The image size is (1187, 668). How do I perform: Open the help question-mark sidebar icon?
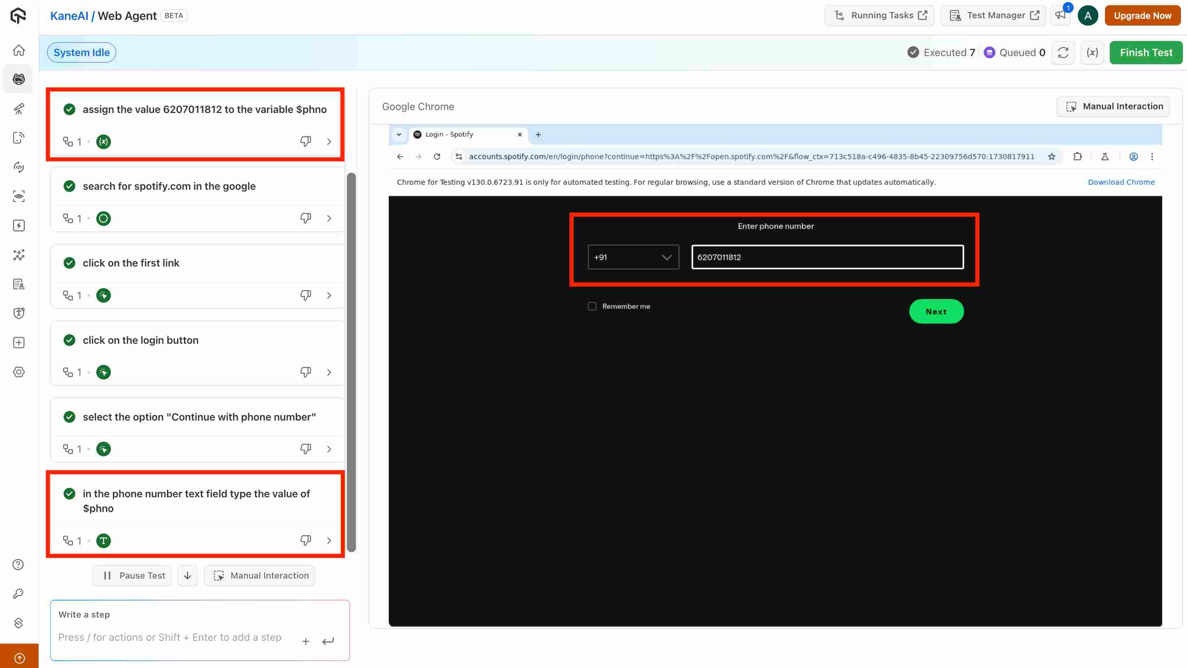coord(18,565)
